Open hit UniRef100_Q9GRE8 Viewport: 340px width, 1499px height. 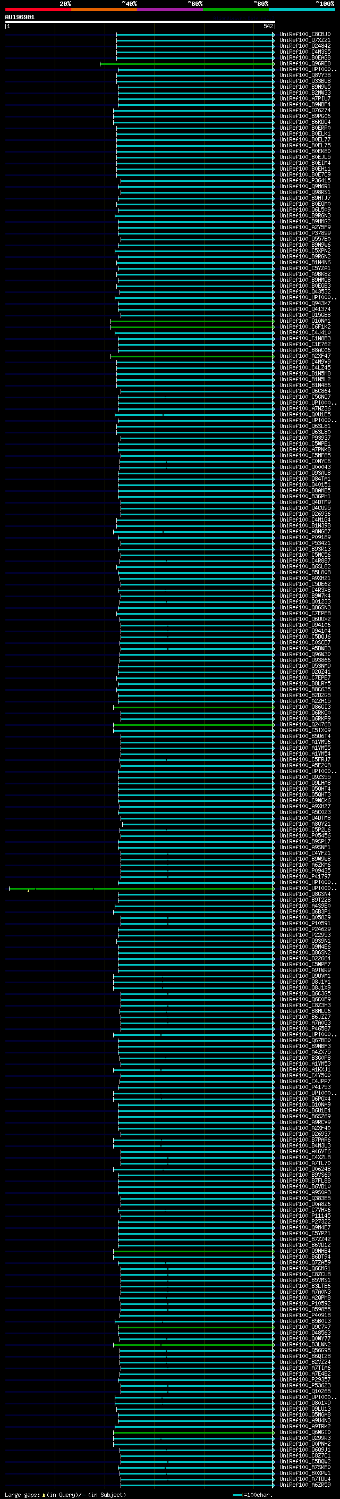pyautogui.click(x=304, y=64)
